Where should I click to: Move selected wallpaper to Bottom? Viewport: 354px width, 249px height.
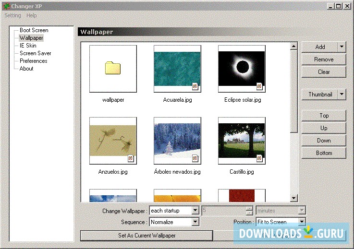pos(324,153)
